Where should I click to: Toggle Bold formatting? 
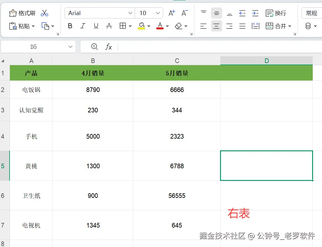click(x=70, y=26)
